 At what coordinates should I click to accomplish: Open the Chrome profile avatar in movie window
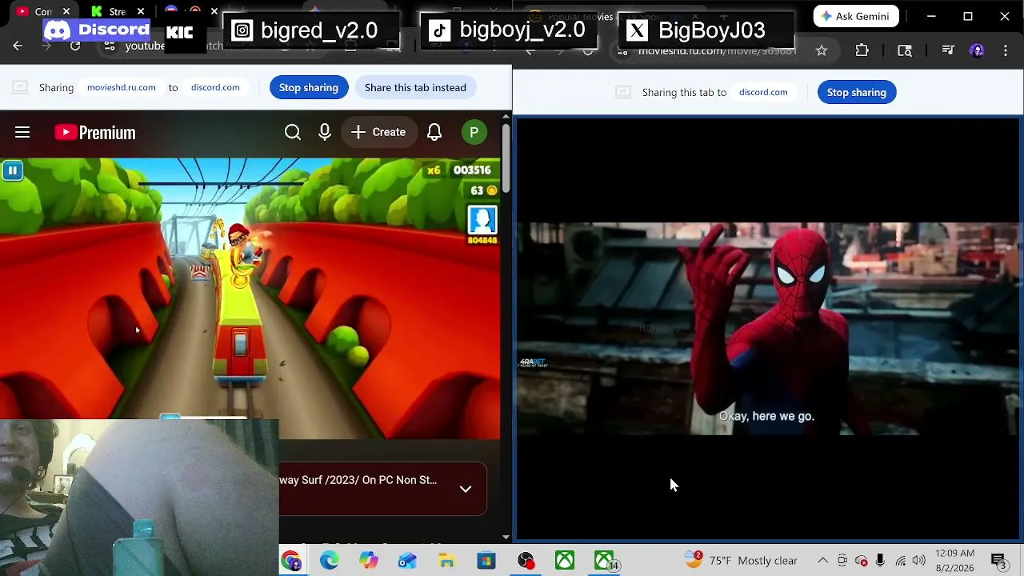click(x=977, y=50)
